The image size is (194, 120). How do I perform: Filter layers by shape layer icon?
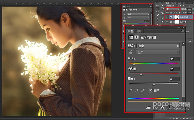point(186,6)
